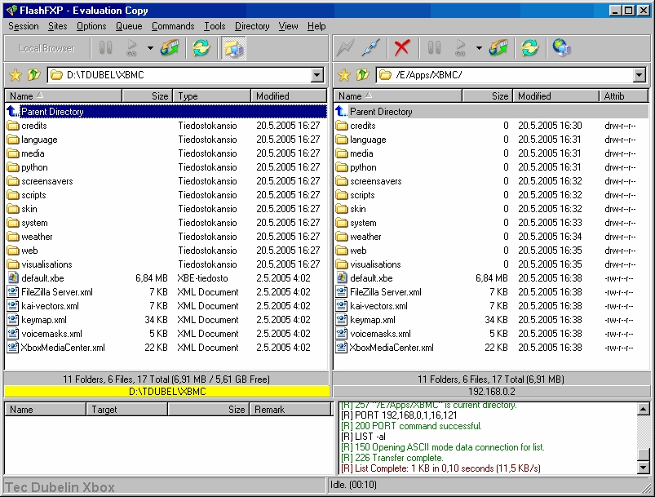Click the left pane pause icon
Image resolution: width=655 pixels, height=497 pixels.
tap(105, 48)
